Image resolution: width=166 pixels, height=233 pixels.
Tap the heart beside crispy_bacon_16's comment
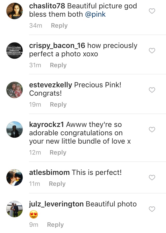click(152, 51)
